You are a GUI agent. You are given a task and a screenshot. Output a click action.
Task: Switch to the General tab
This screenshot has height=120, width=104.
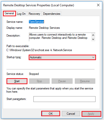9,13
